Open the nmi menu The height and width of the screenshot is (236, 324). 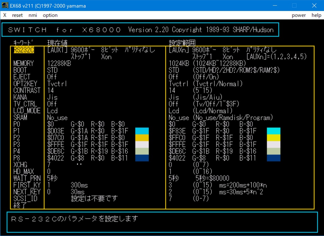(33, 15)
